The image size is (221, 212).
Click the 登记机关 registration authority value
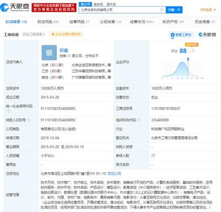(174, 138)
